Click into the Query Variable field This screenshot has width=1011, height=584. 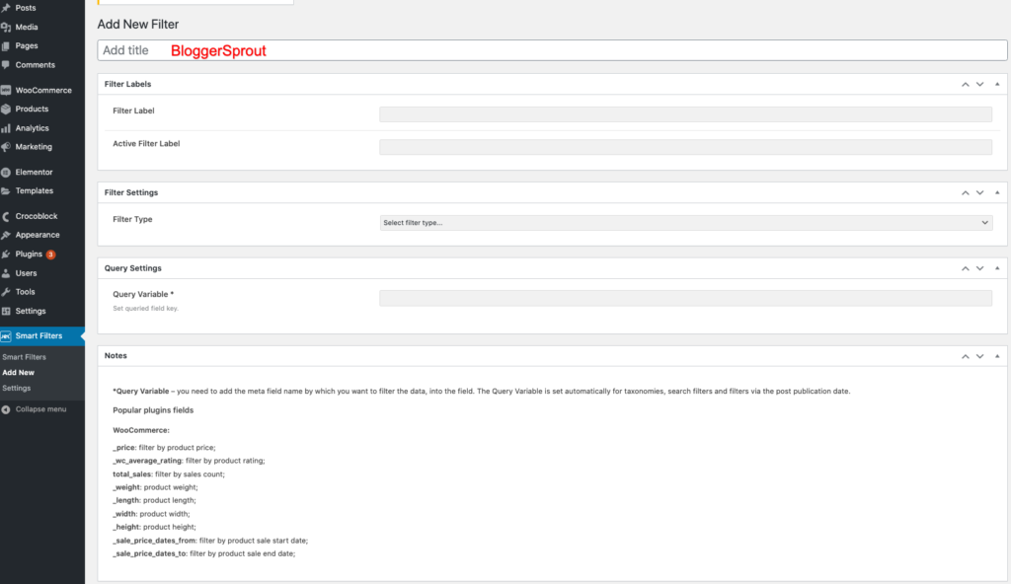click(685, 298)
